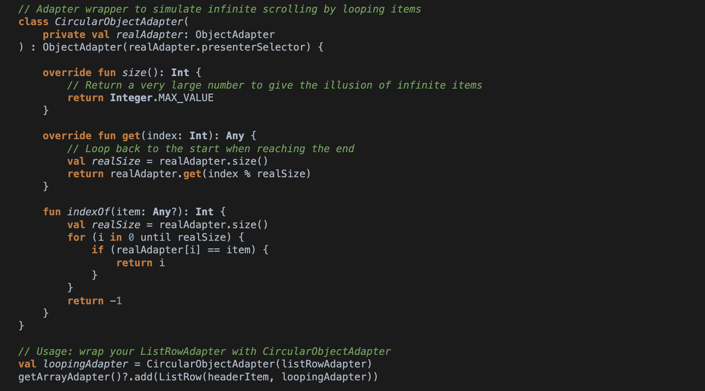Image resolution: width=705 pixels, height=391 pixels.
Task: Click the indexOf function name
Action: (88, 212)
